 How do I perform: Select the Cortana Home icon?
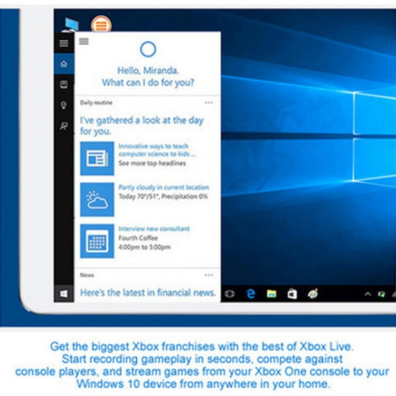click(x=64, y=64)
